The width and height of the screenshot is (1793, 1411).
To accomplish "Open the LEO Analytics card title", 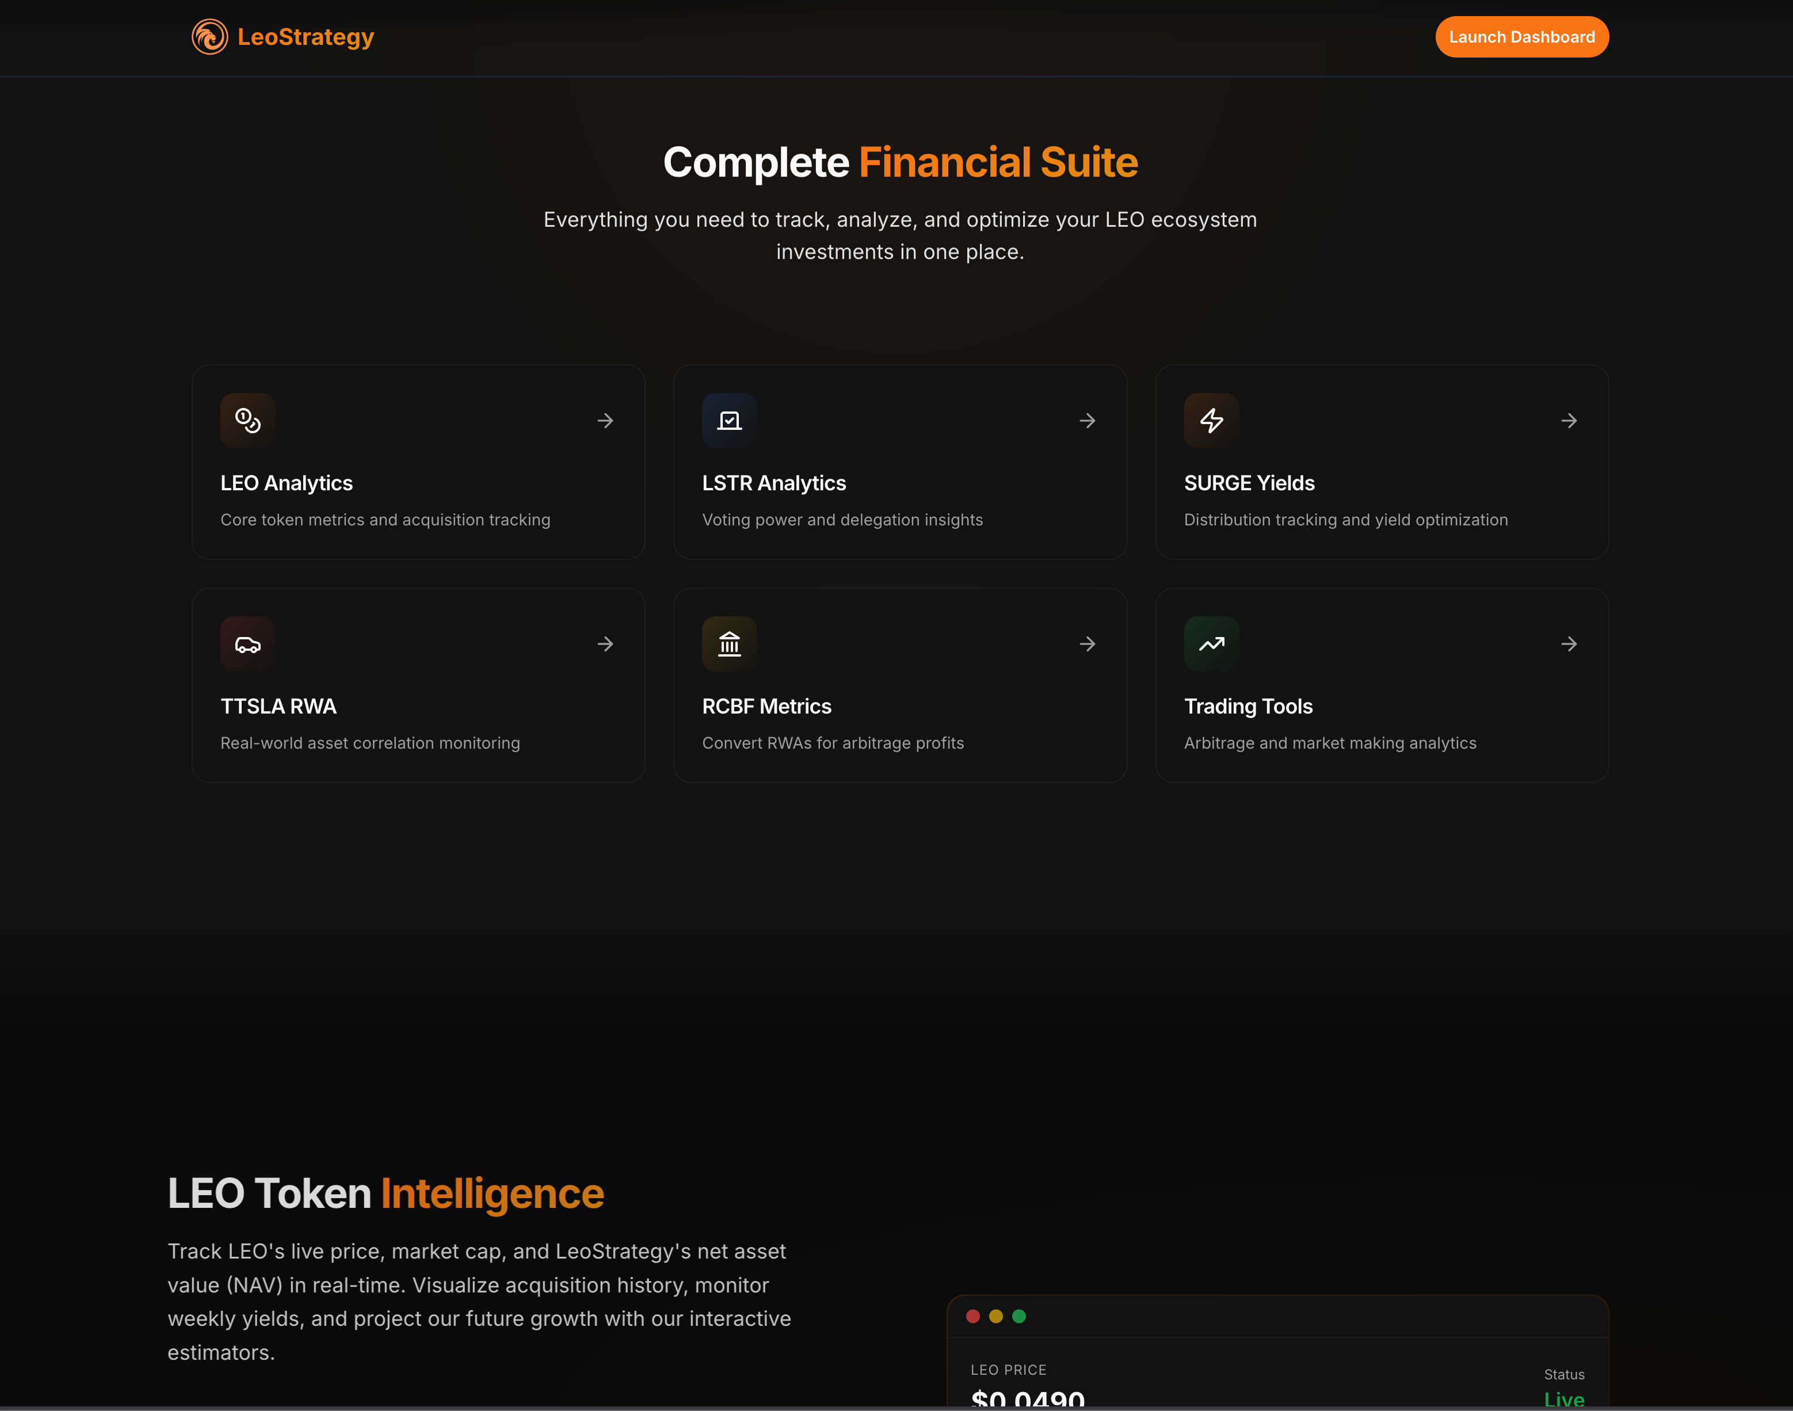I will [286, 483].
